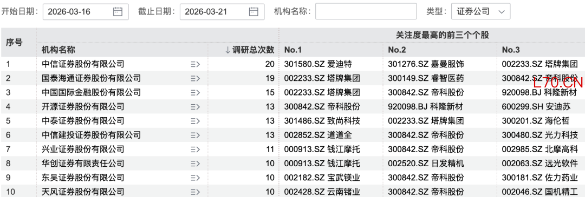The height and width of the screenshot is (197, 585).
Task: Focus the 机构名称 search input field
Action: tap(366, 11)
